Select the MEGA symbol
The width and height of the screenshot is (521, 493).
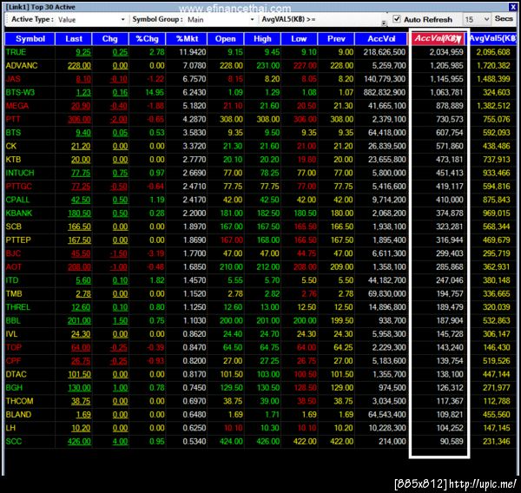17,106
